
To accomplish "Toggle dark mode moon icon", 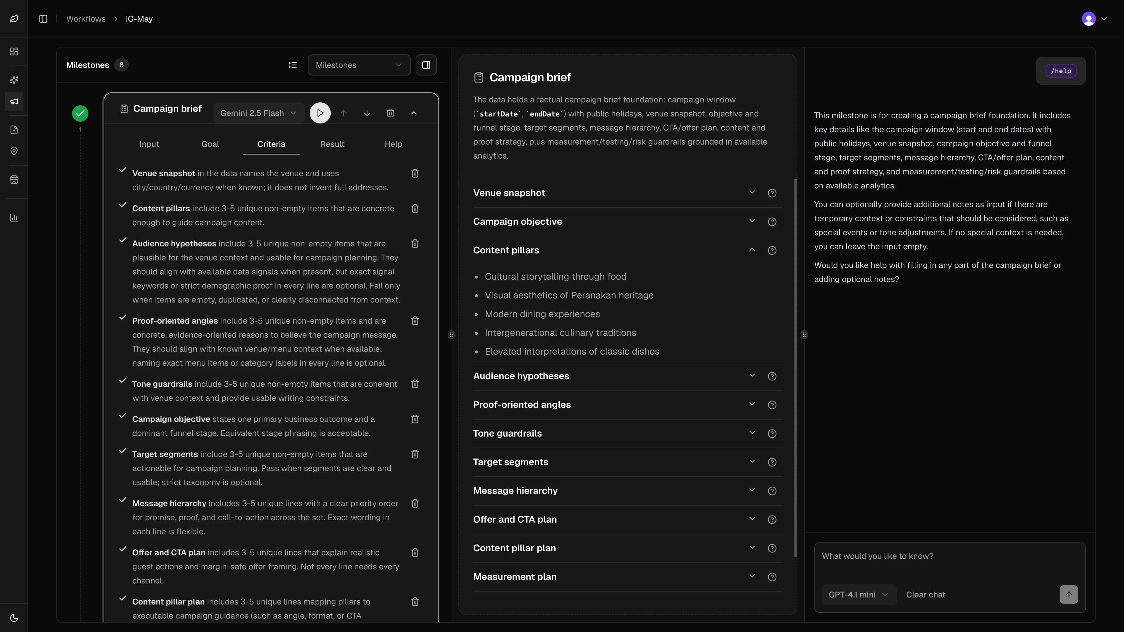I will tap(14, 618).
